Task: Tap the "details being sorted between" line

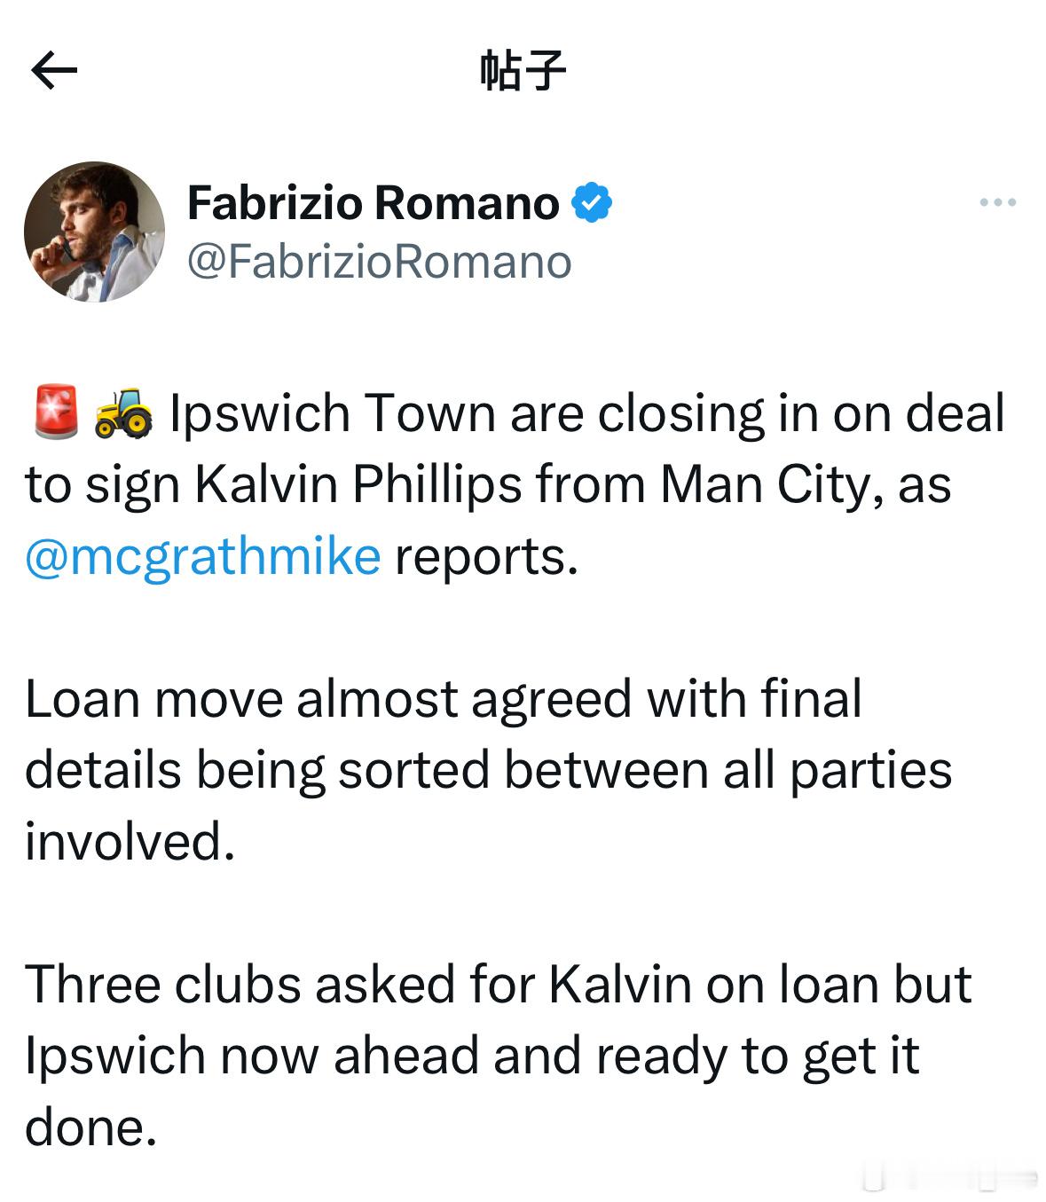Action: tap(488, 770)
